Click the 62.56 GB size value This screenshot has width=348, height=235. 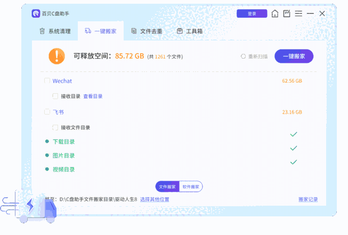pyautogui.click(x=292, y=81)
